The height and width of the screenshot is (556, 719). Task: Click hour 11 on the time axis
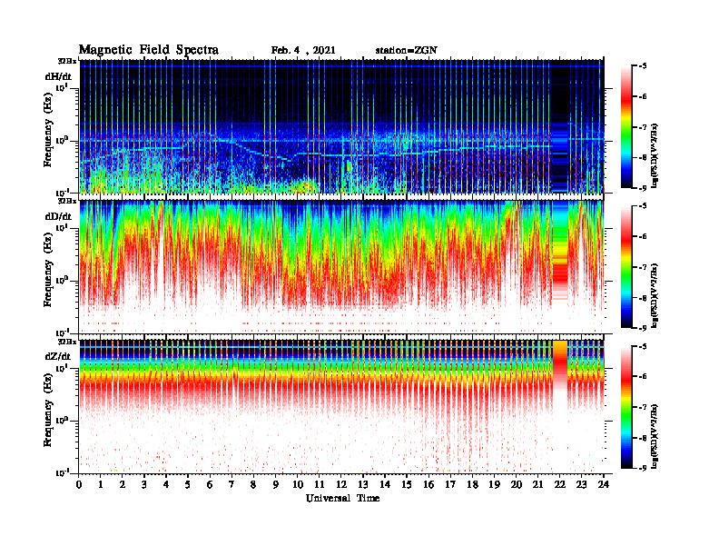coord(320,484)
